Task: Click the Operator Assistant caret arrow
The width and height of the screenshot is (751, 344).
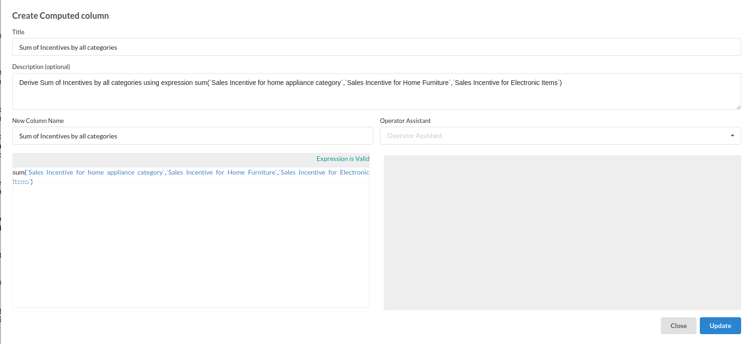Action: [x=732, y=136]
